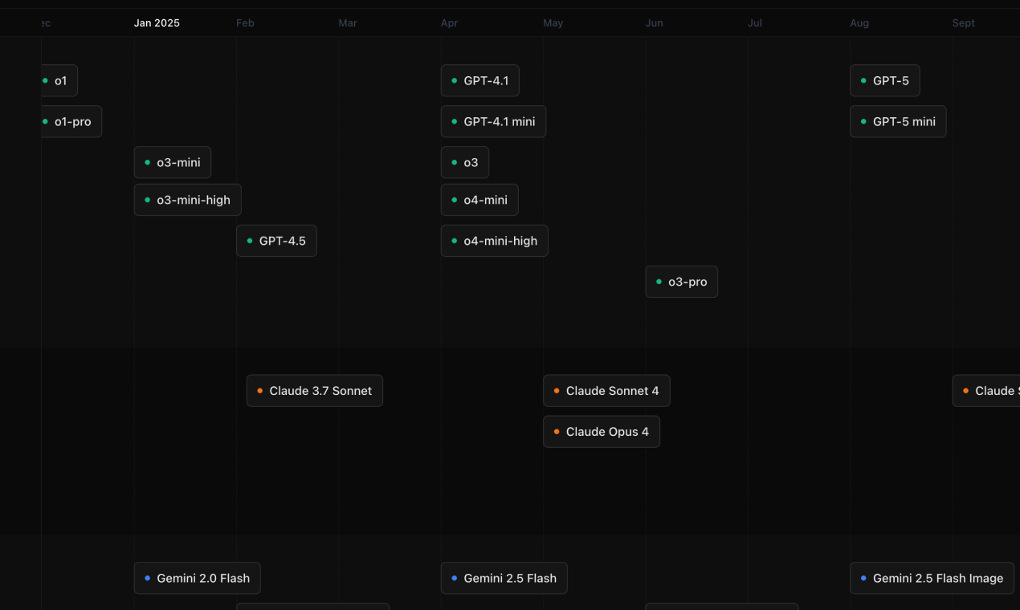This screenshot has width=1020, height=610.
Task: Select the GPT-4.1 mini card
Action: 493,121
